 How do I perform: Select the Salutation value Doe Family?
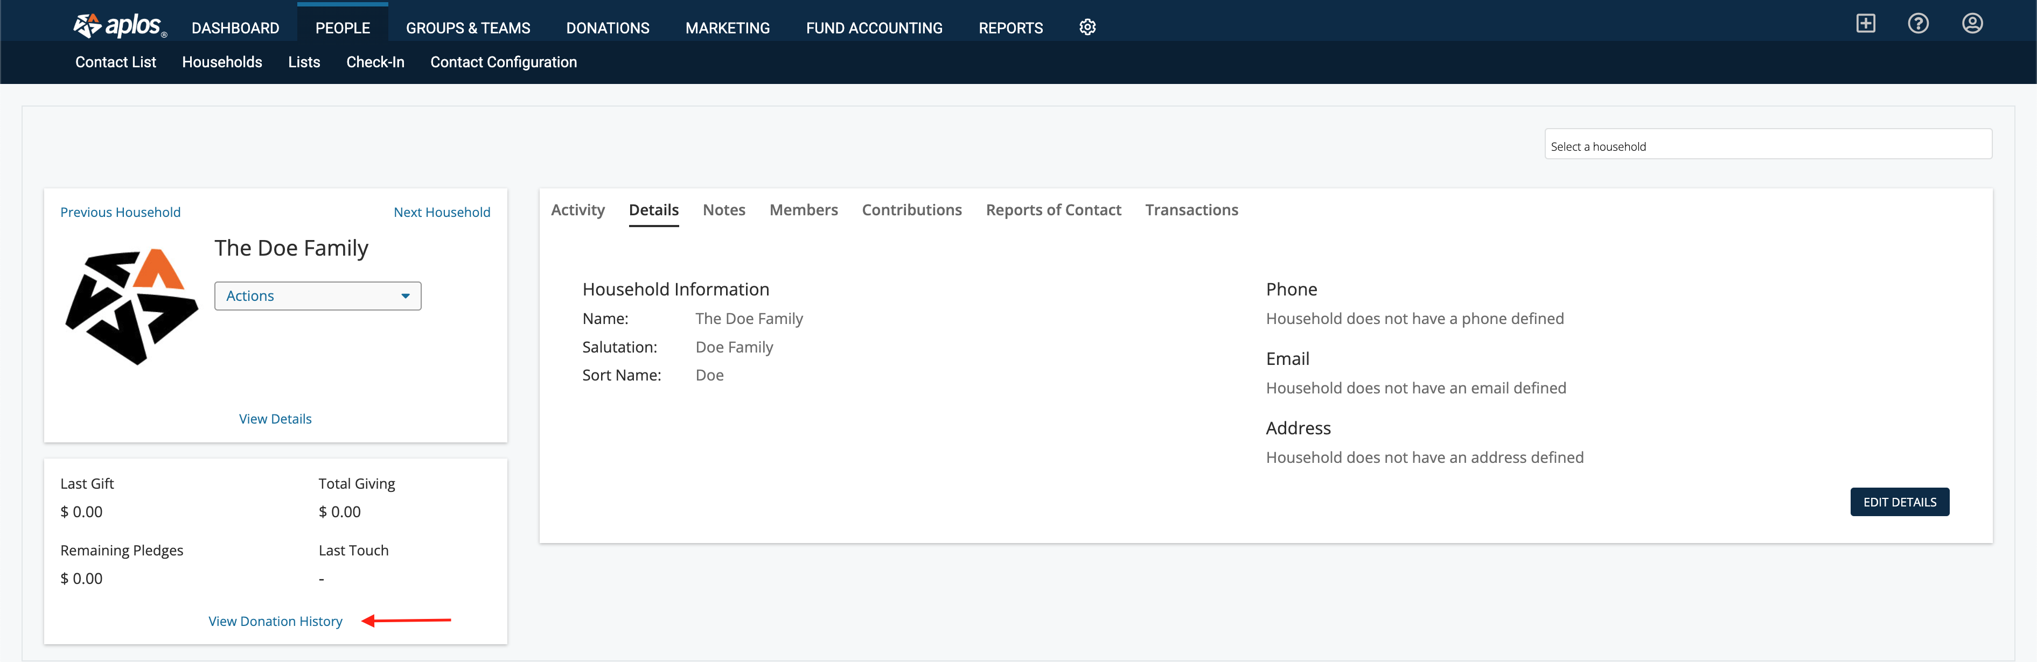point(735,348)
